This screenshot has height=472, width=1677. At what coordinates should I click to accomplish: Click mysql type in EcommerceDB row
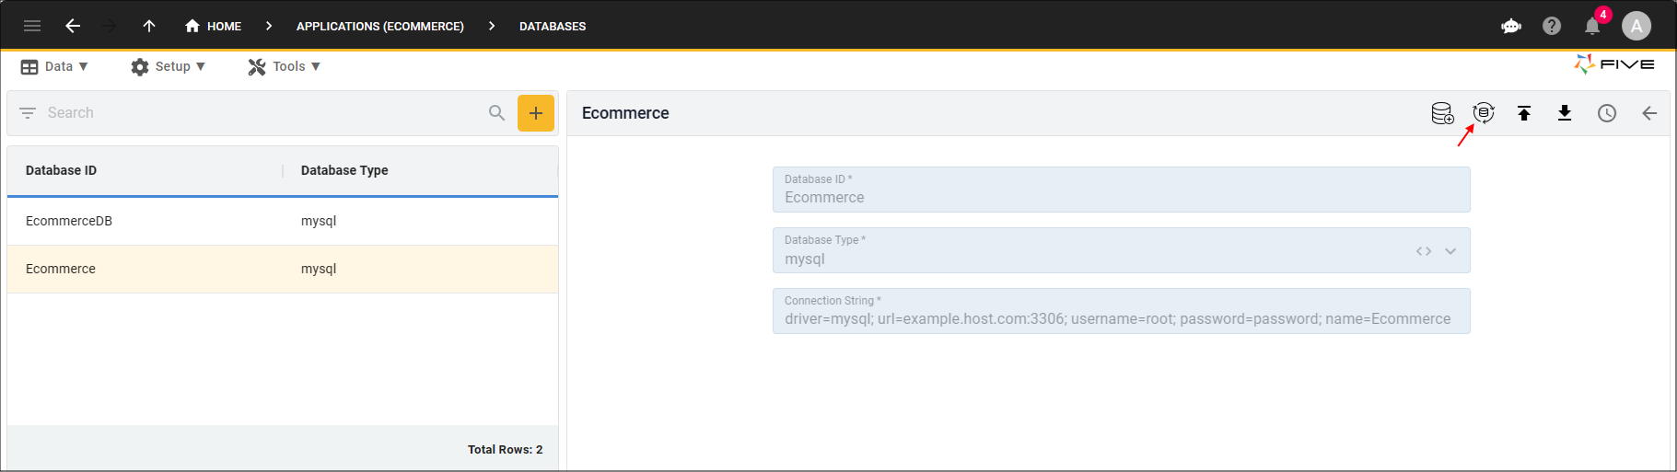[319, 221]
